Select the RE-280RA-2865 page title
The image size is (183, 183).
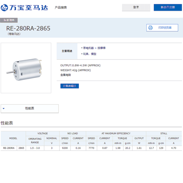(x=28, y=28)
